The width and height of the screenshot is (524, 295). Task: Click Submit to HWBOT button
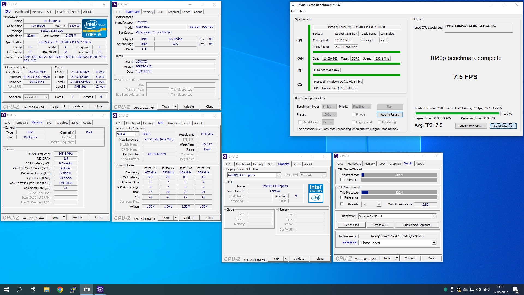[471, 126]
